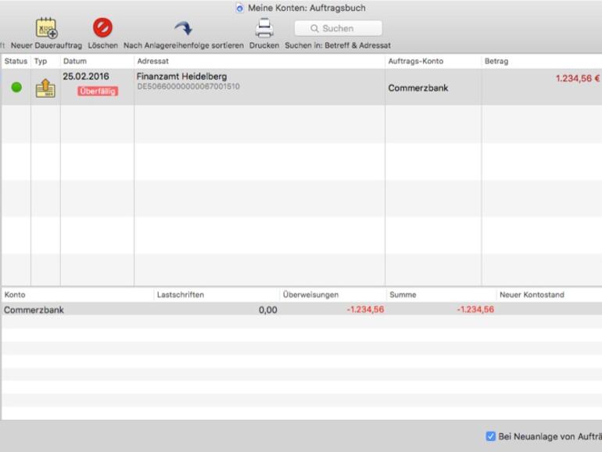Click the Überweisungen header in the summary table

click(333, 295)
